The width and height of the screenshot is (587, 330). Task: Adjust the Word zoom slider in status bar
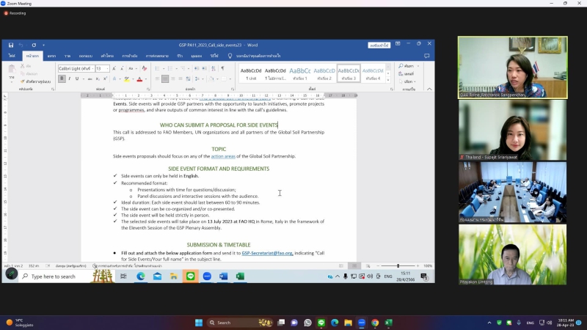coord(398,265)
